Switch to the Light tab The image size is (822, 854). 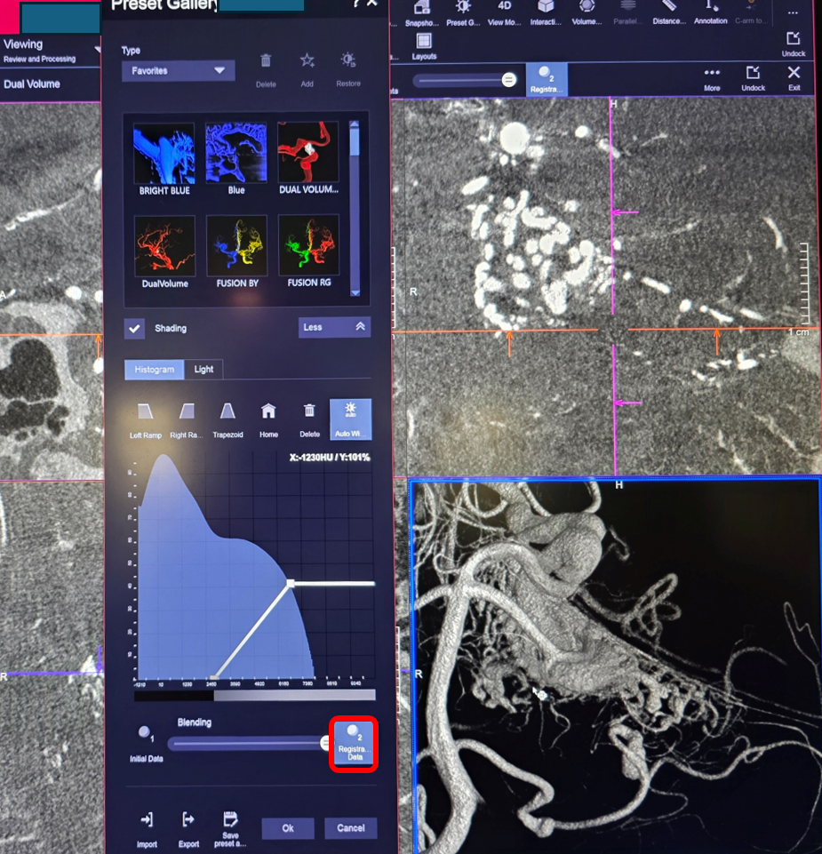pos(204,370)
